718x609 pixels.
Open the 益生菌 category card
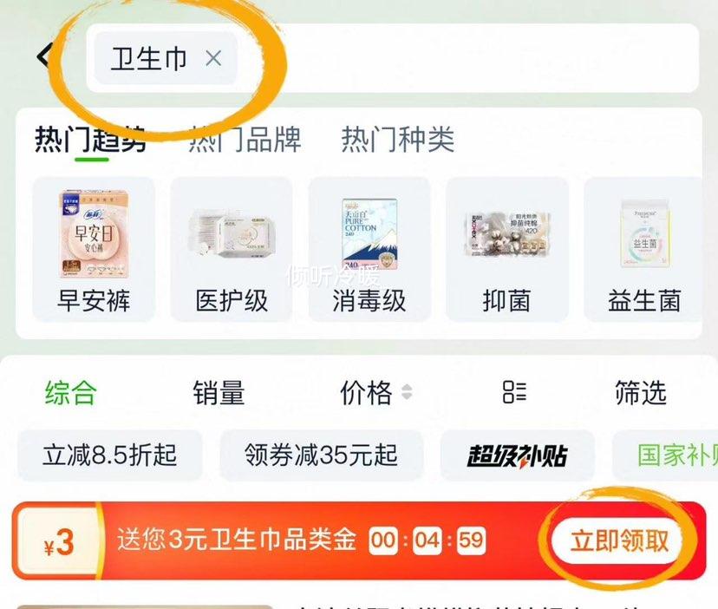[643, 250]
